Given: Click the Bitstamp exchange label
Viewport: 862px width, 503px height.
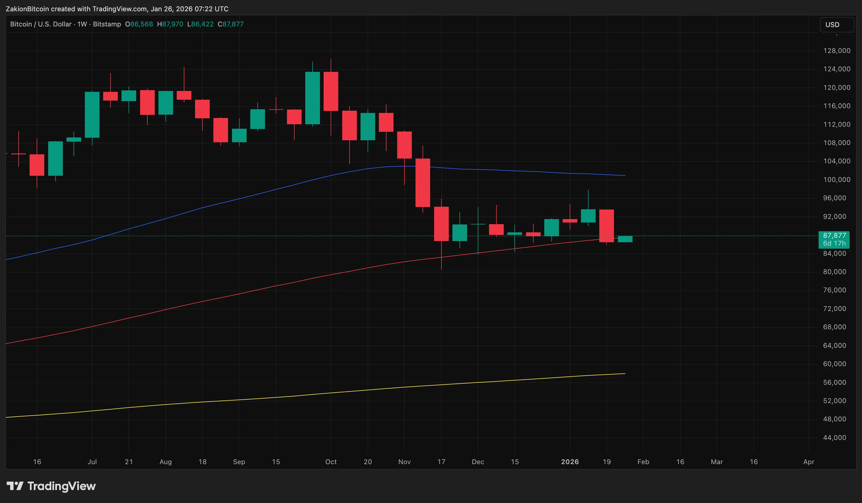Looking at the screenshot, I should [x=107, y=24].
